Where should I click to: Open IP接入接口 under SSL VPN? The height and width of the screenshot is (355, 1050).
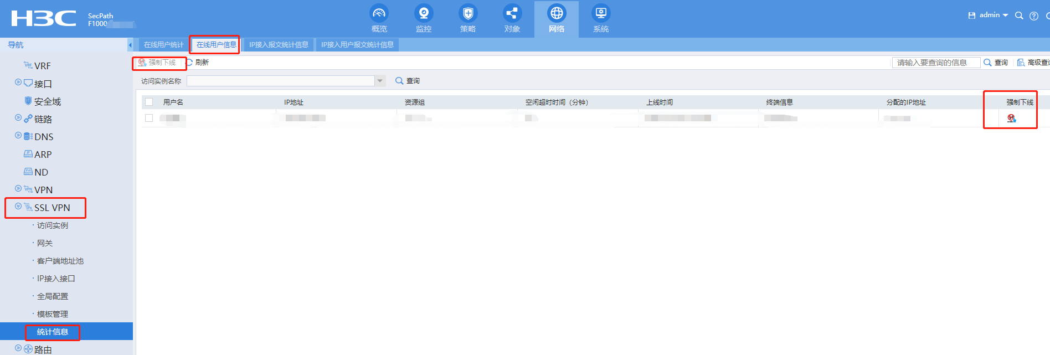coord(56,279)
